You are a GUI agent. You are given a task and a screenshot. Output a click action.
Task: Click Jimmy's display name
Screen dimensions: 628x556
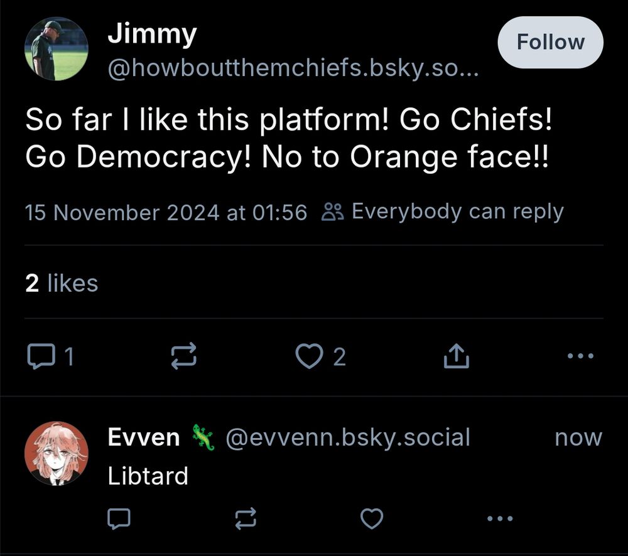(x=152, y=34)
